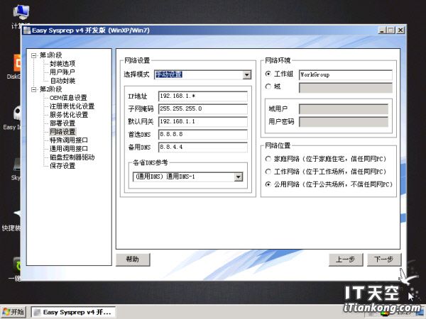
Task: Click the 备用DNS input field
Action: point(202,147)
